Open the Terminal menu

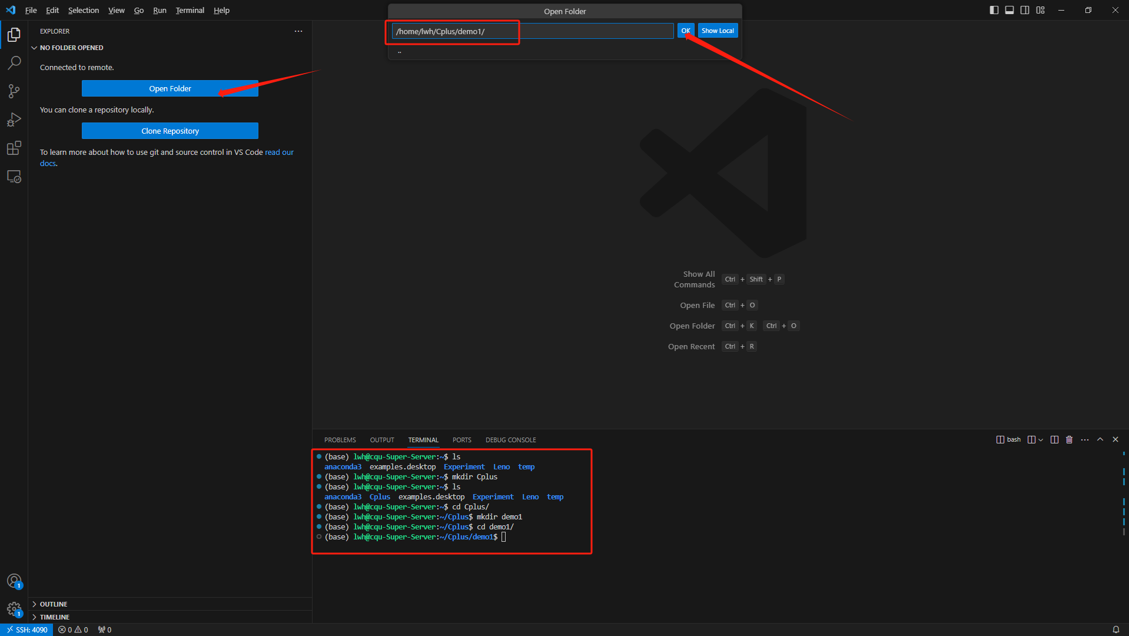point(190,10)
